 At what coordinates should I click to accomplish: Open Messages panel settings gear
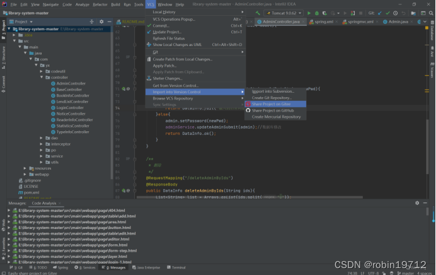pos(417,203)
